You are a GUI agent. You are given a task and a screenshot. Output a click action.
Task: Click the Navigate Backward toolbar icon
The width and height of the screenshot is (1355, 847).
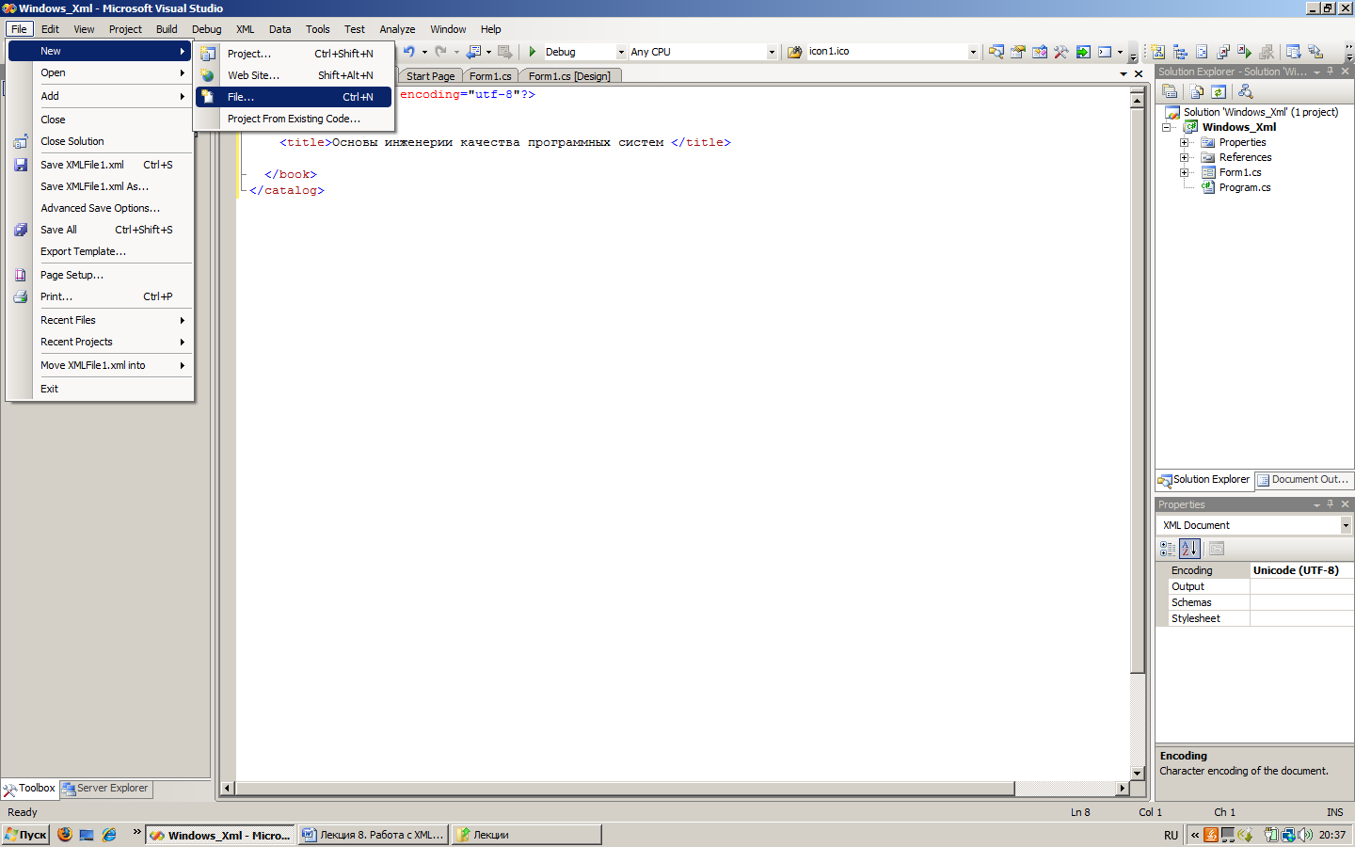click(x=473, y=52)
